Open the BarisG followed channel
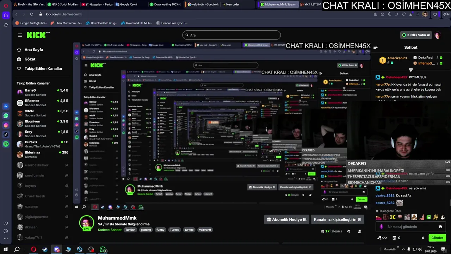The height and width of the screenshot is (254, 451). tap(42, 92)
